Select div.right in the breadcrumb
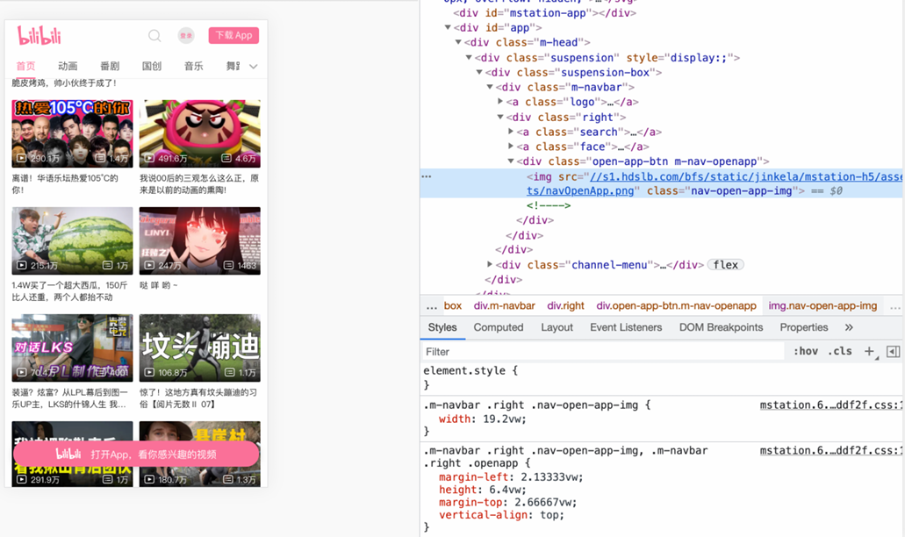Viewport: 905px width, 537px height. (x=565, y=305)
